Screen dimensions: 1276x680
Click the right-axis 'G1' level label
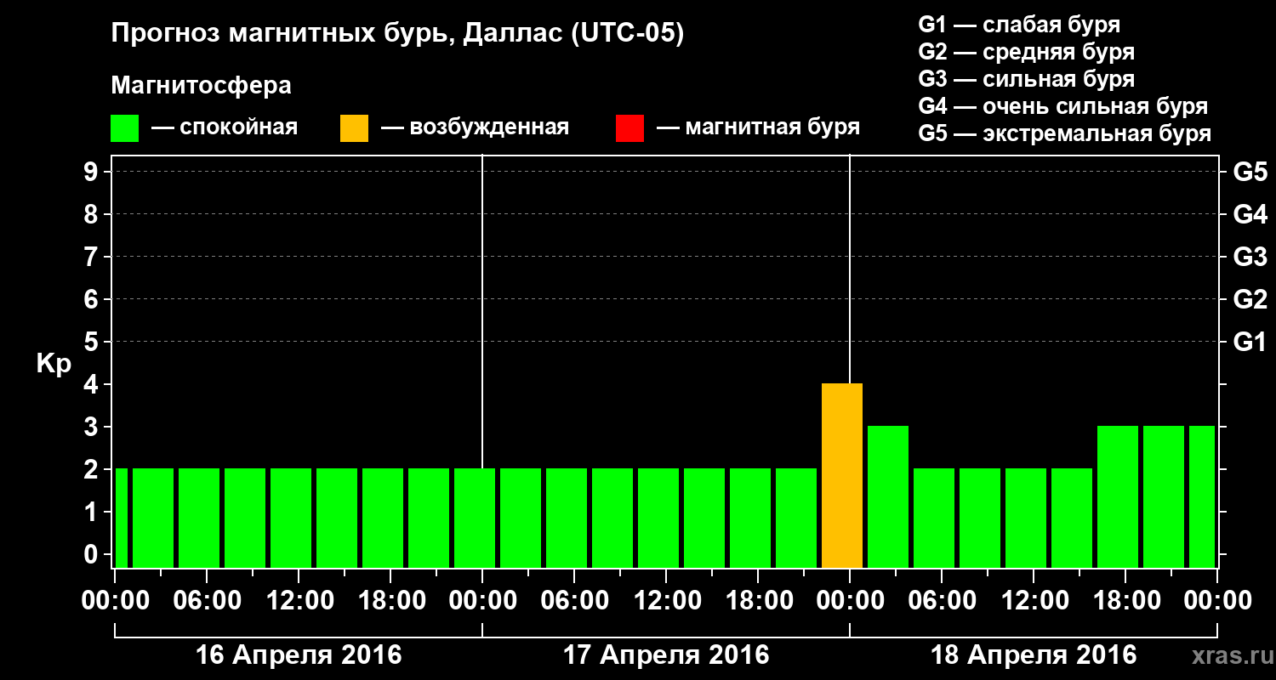pos(1250,342)
